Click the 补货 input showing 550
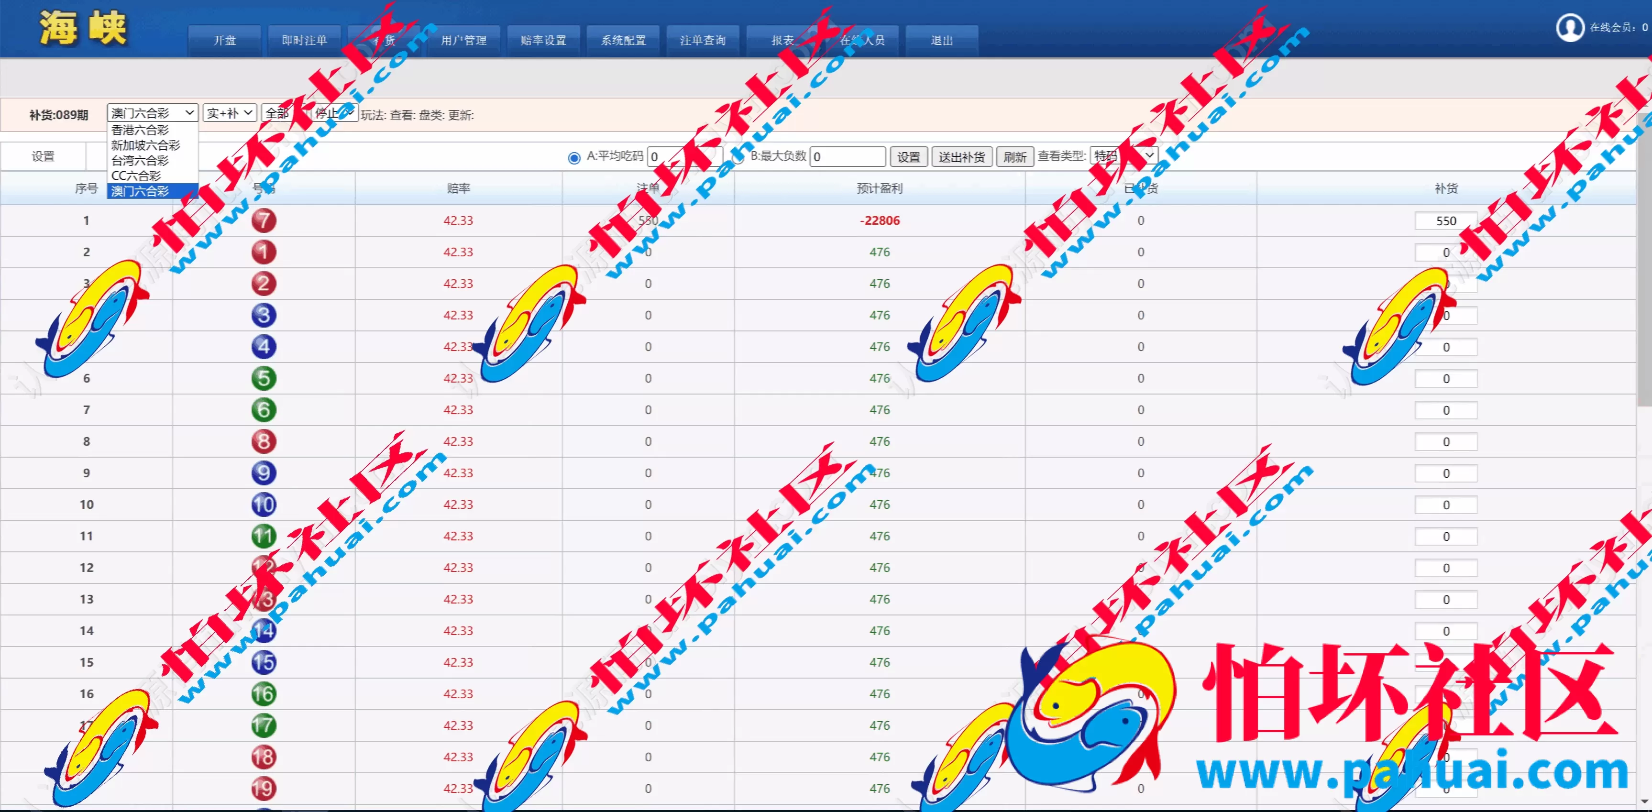Screen dimensions: 1652x812 coord(1446,221)
